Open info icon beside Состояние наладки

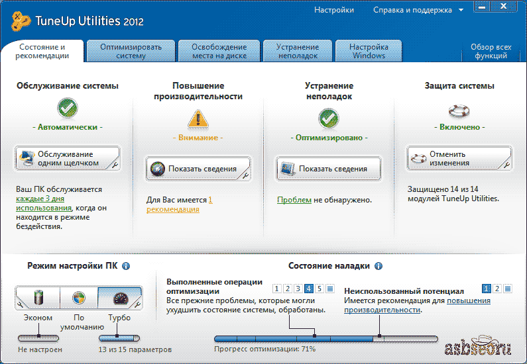point(379,266)
